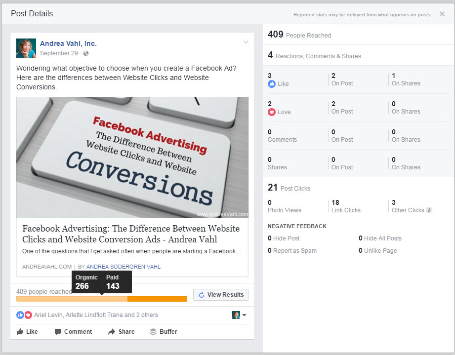This screenshot has width=455, height=355.
Task: Click 18 Link Clicks stat
Action: pos(346,206)
